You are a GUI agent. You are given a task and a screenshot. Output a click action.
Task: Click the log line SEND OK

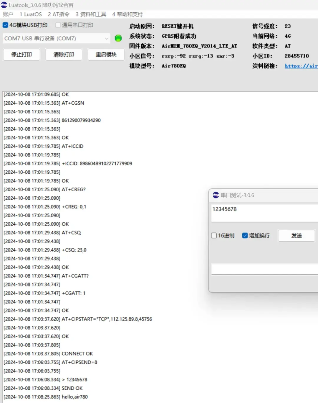72,388
